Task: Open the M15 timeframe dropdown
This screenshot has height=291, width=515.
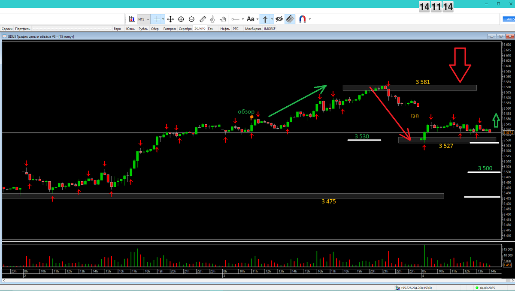Action: pyautogui.click(x=143, y=19)
